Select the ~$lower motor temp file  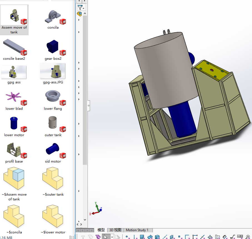53,219
